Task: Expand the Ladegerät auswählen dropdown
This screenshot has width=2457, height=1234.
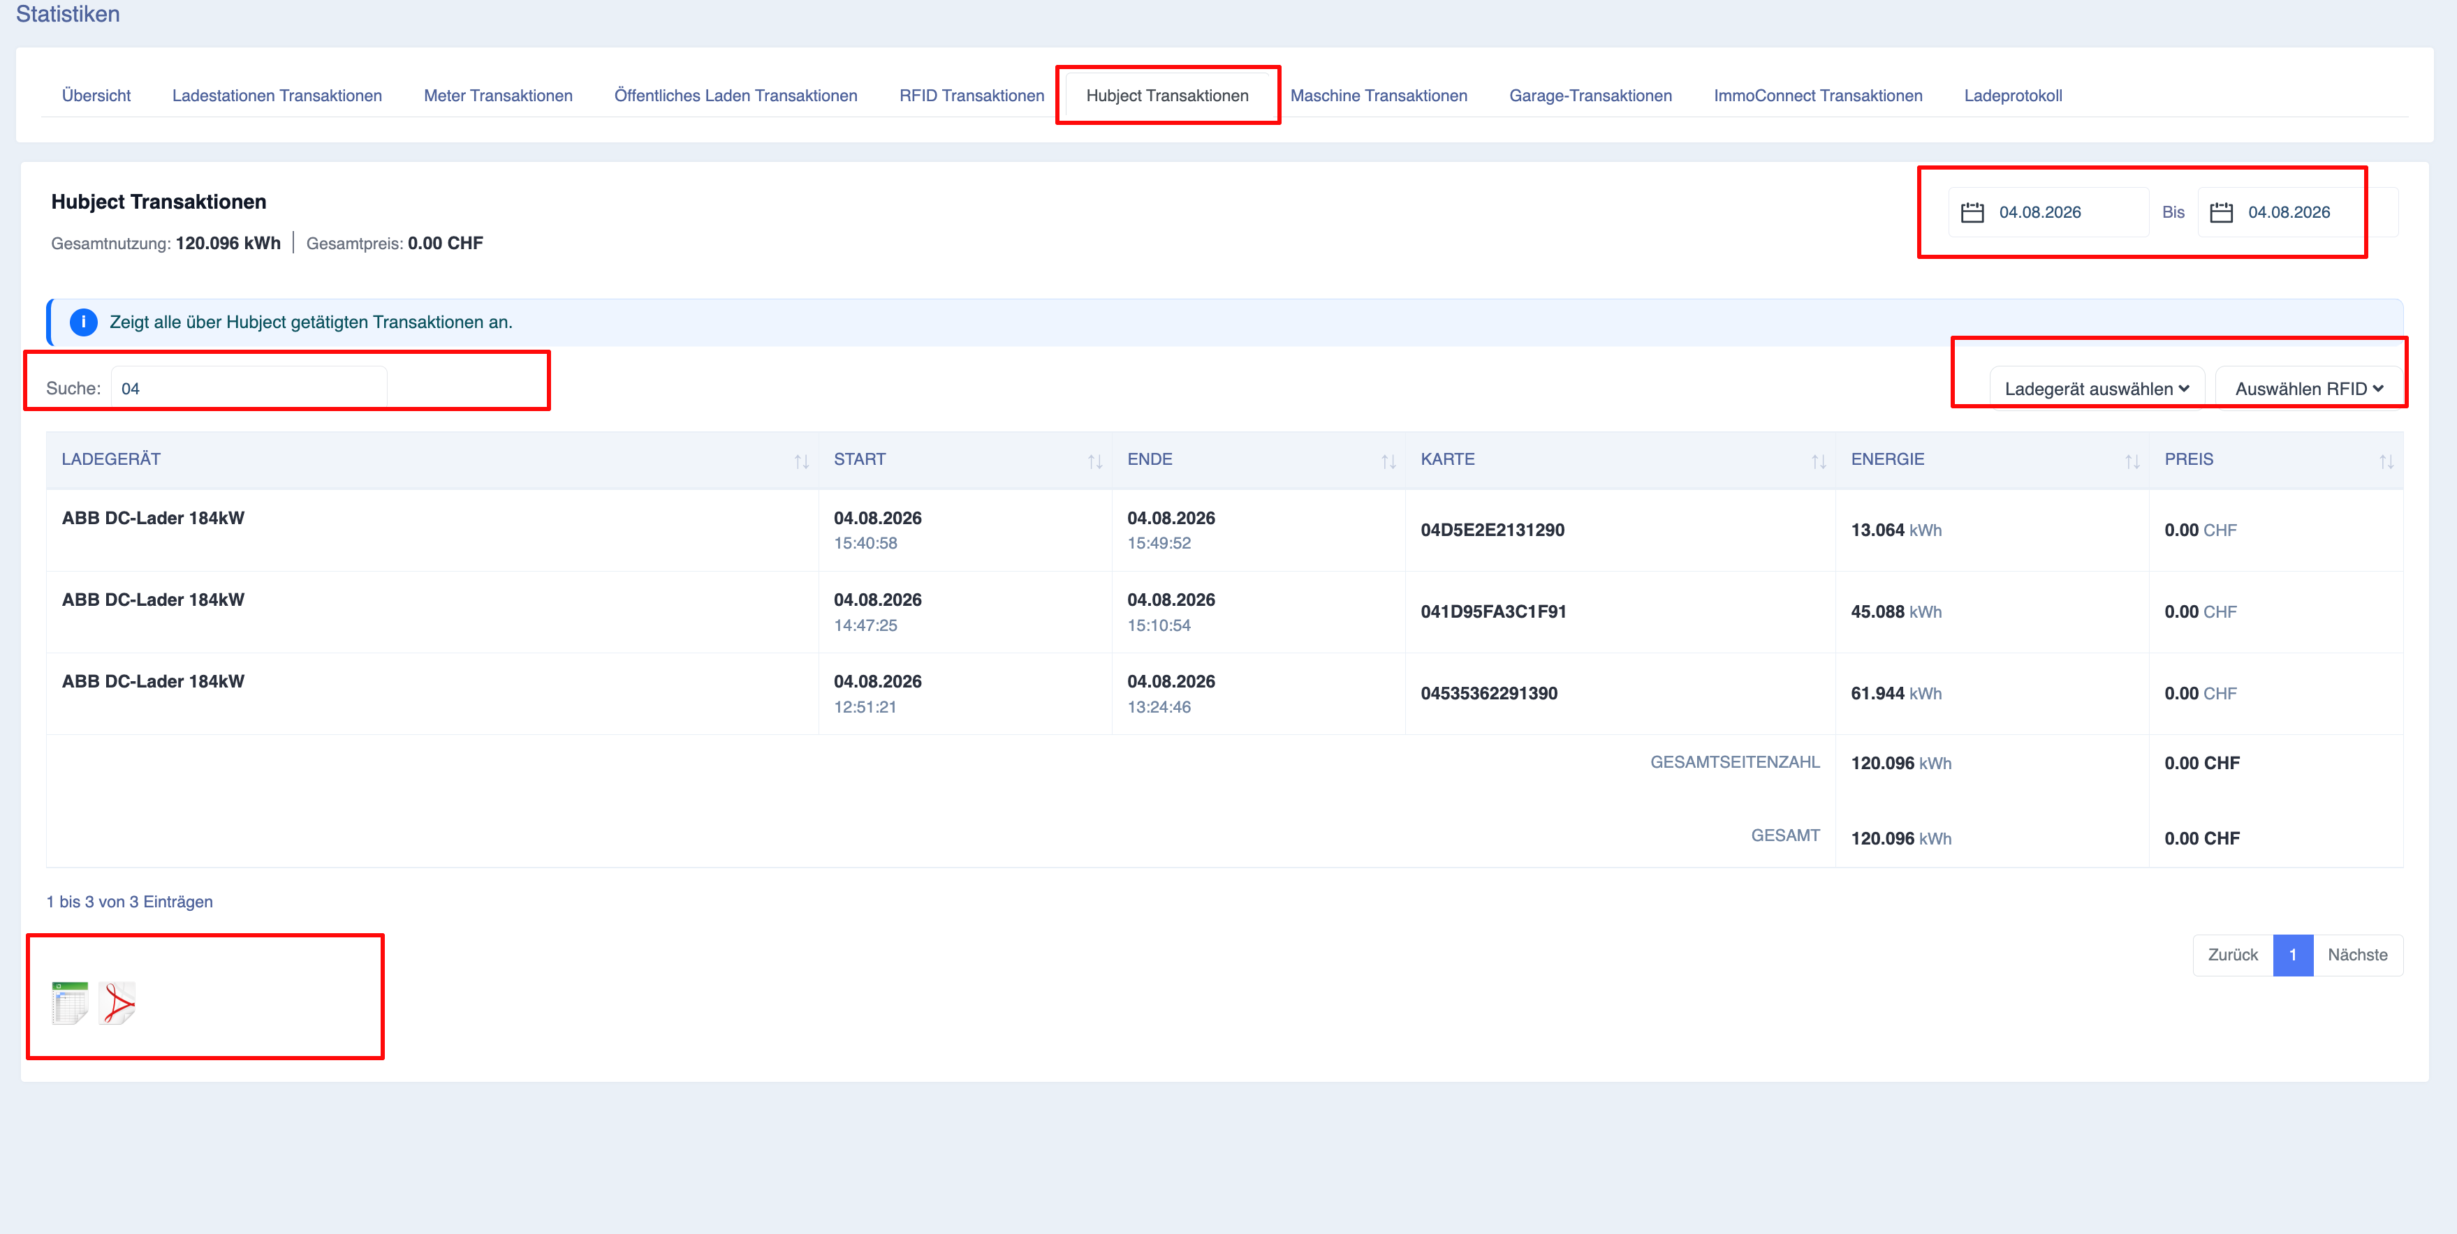Action: [2097, 389]
